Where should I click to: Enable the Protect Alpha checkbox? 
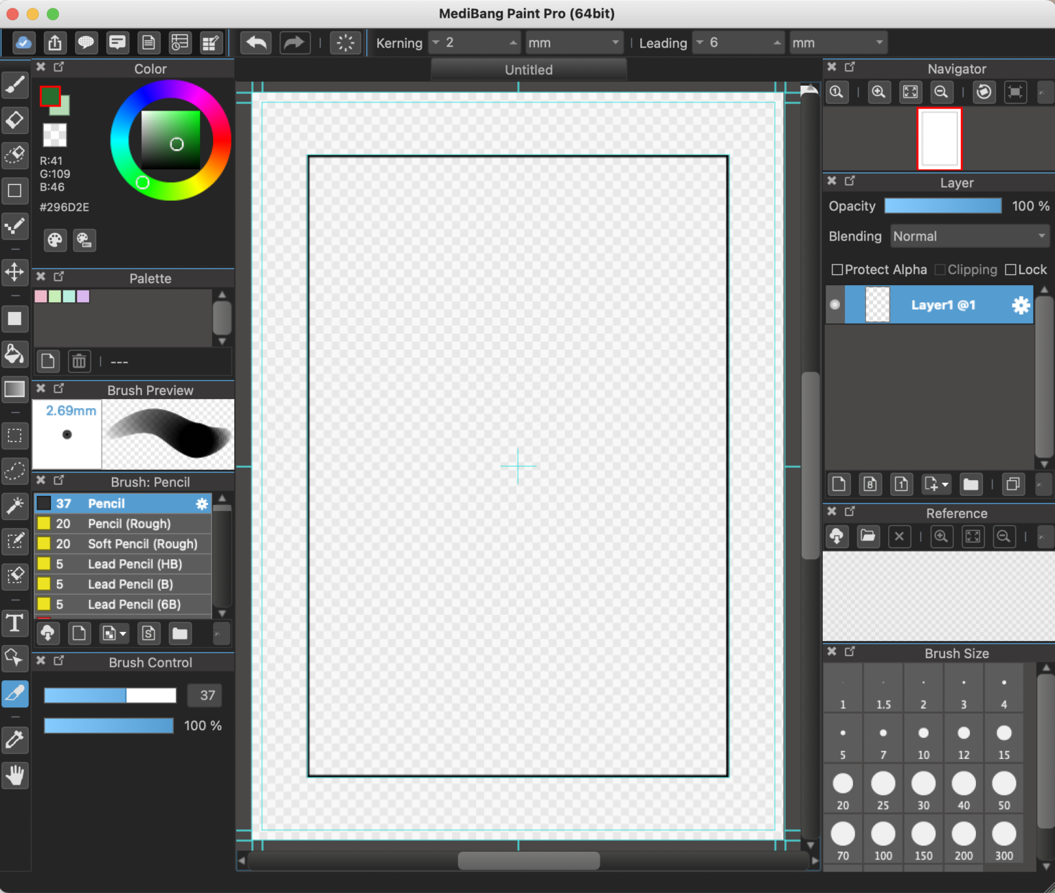(838, 269)
